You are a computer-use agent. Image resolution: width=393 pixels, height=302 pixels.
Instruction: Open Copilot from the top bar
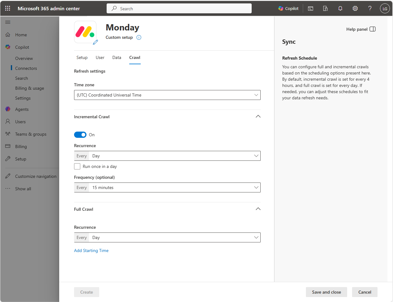(x=288, y=8)
